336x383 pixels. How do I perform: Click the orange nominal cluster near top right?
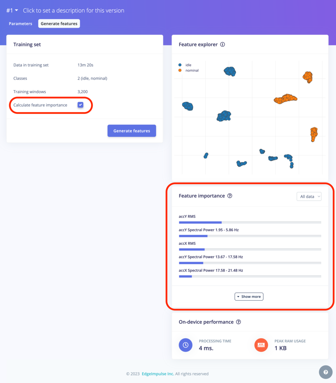tap(308, 77)
